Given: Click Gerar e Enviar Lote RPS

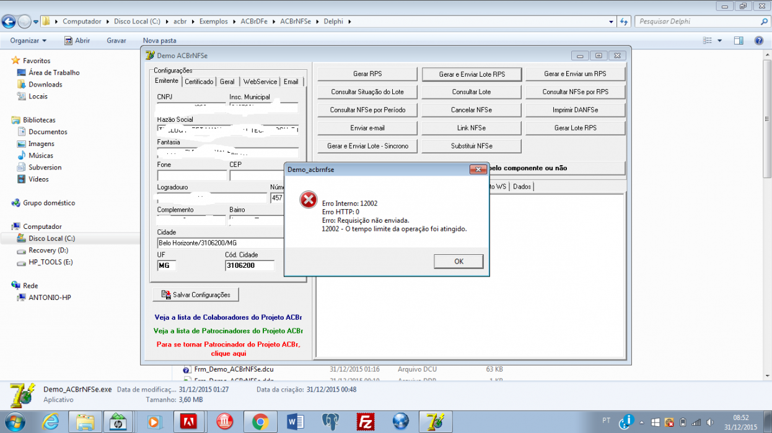Looking at the screenshot, I should point(472,74).
